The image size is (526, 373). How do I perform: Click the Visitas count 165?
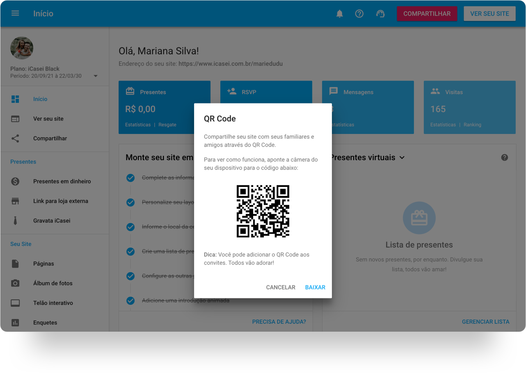[438, 109]
